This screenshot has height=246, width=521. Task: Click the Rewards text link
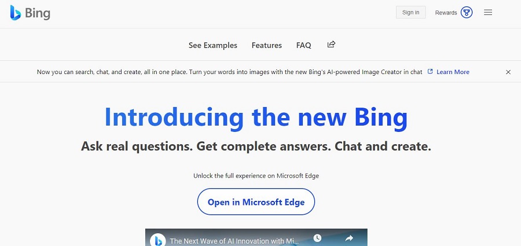click(x=446, y=13)
